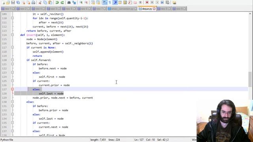Click 'lines : 224' status entry
The image size is (253, 142).
(114, 140)
